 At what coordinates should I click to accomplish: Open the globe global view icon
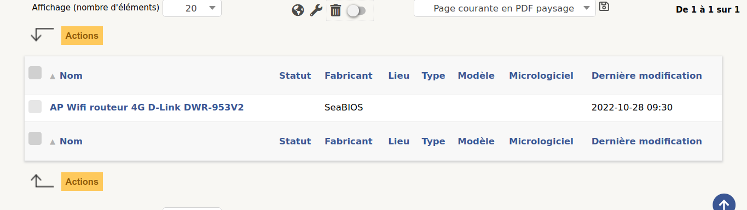[x=298, y=10]
